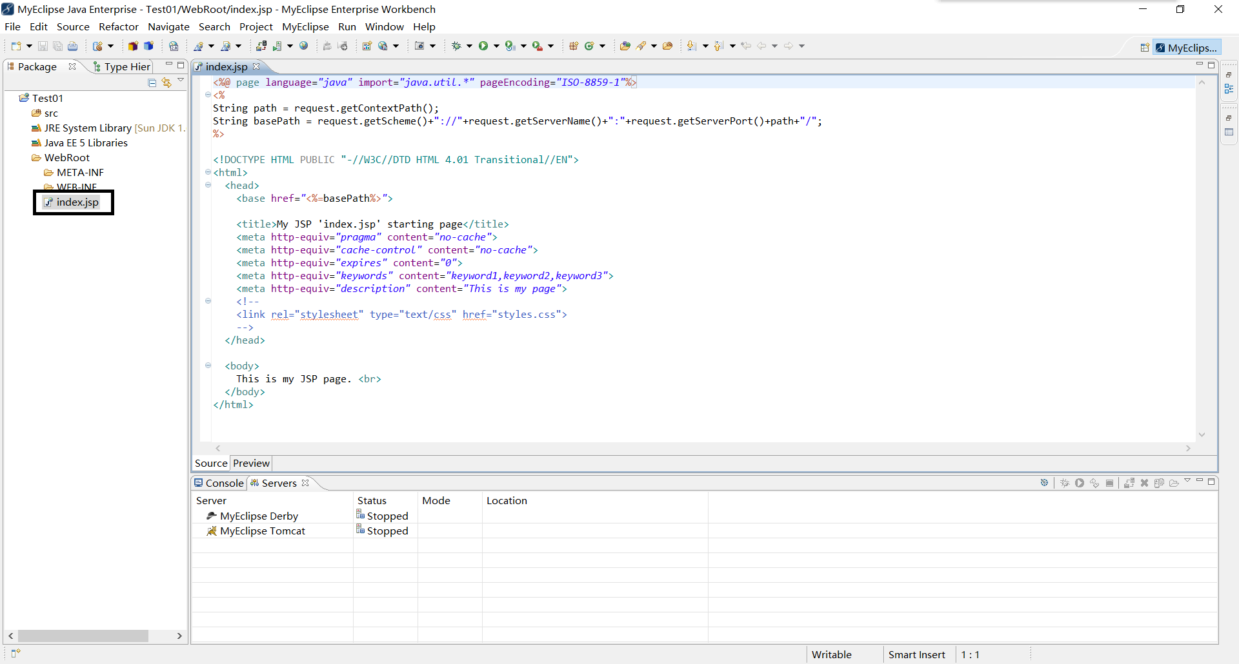Toggle the fold marker beside the head tag
This screenshot has height=664, width=1239.
click(208, 185)
